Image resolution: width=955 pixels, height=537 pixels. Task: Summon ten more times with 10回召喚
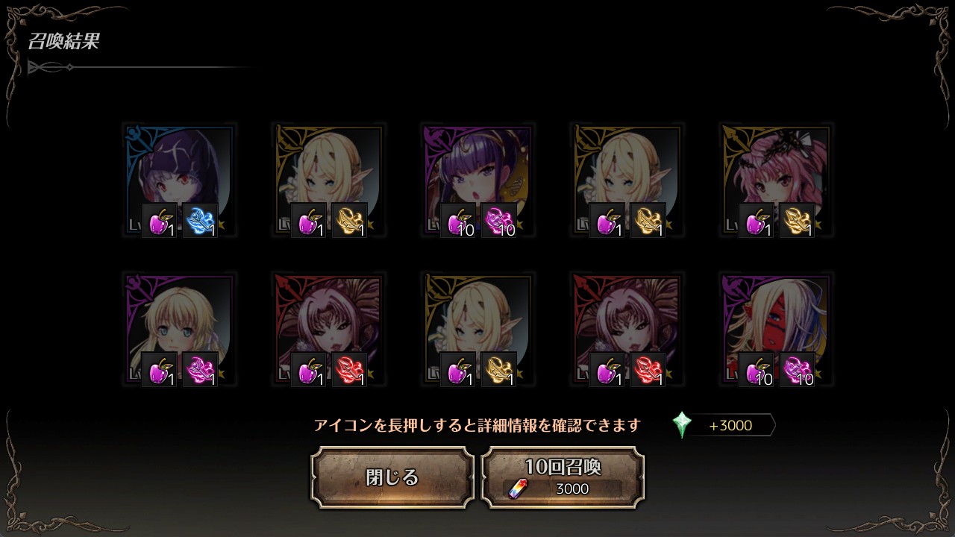pyautogui.click(x=563, y=477)
